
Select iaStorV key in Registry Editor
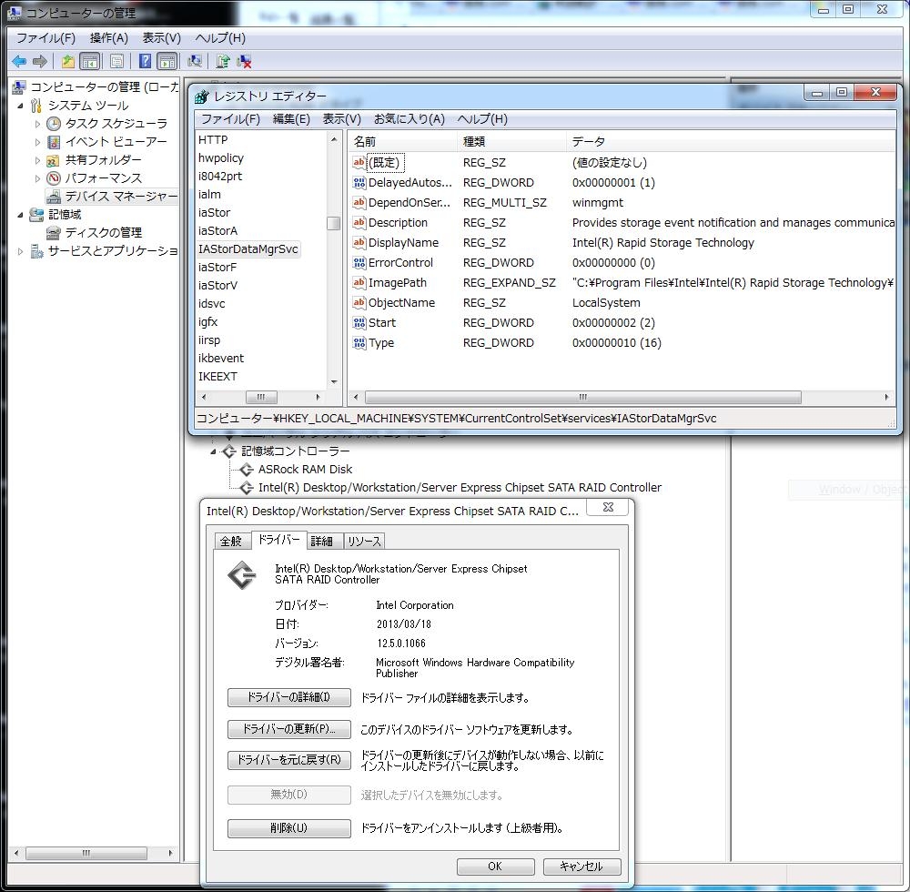(x=217, y=286)
